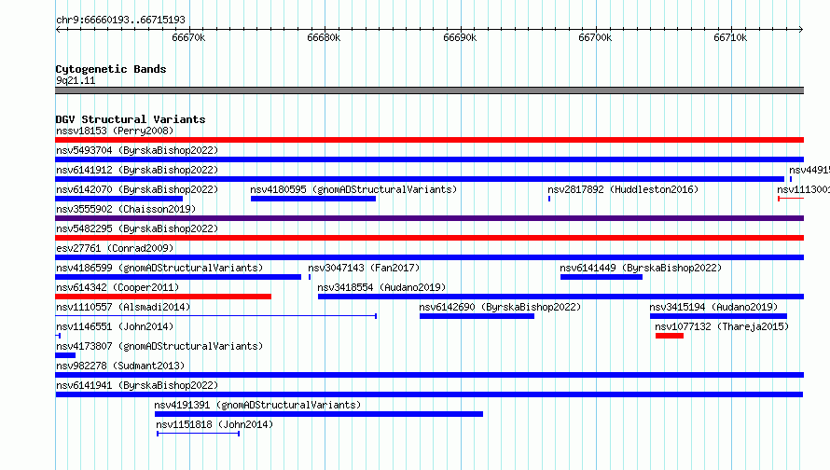Open nsv1110557 (Alsmadi2014) label
The width and height of the screenshot is (830, 470).
[x=123, y=307]
